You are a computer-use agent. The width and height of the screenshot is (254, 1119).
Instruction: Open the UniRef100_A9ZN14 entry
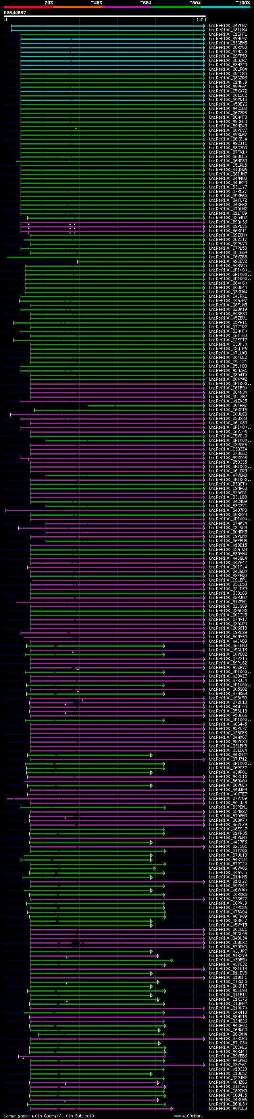click(228, 100)
